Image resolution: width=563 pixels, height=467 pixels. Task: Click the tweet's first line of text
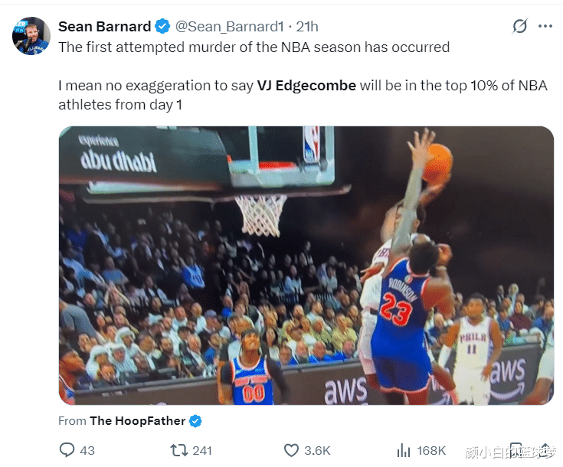[x=254, y=47]
